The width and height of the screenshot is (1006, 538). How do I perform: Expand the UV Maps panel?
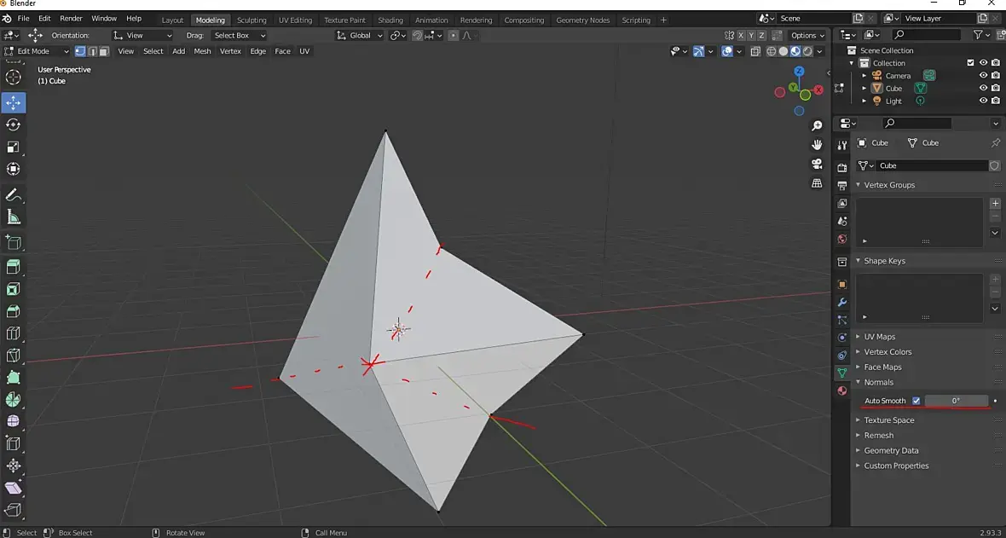point(879,337)
